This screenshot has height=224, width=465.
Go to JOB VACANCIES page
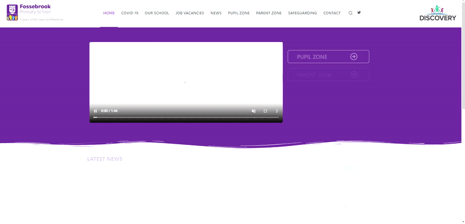190,13
